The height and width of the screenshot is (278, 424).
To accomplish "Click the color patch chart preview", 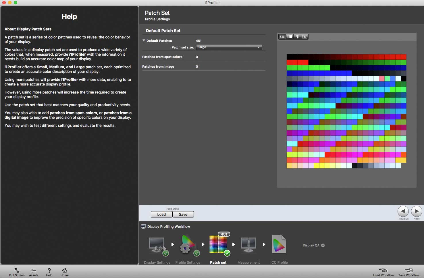I will click(x=346, y=111).
